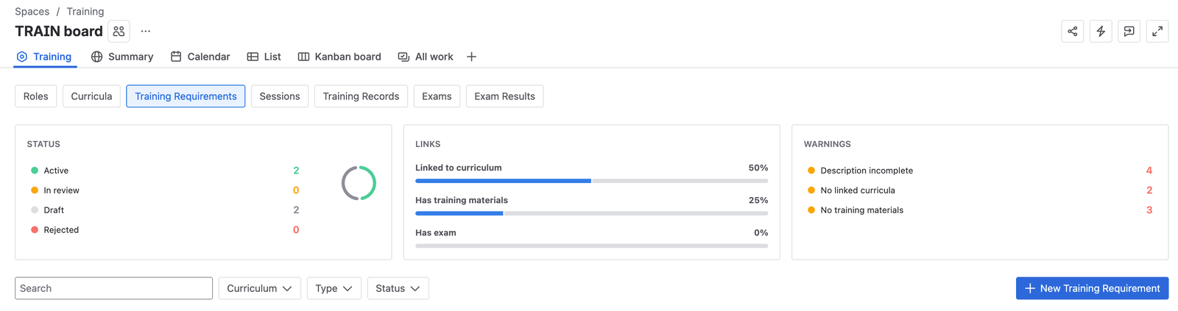Viewport: 1178px width, 311px height.
Task: Click New Training Requirement button
Action: (x=1092, y=288)
